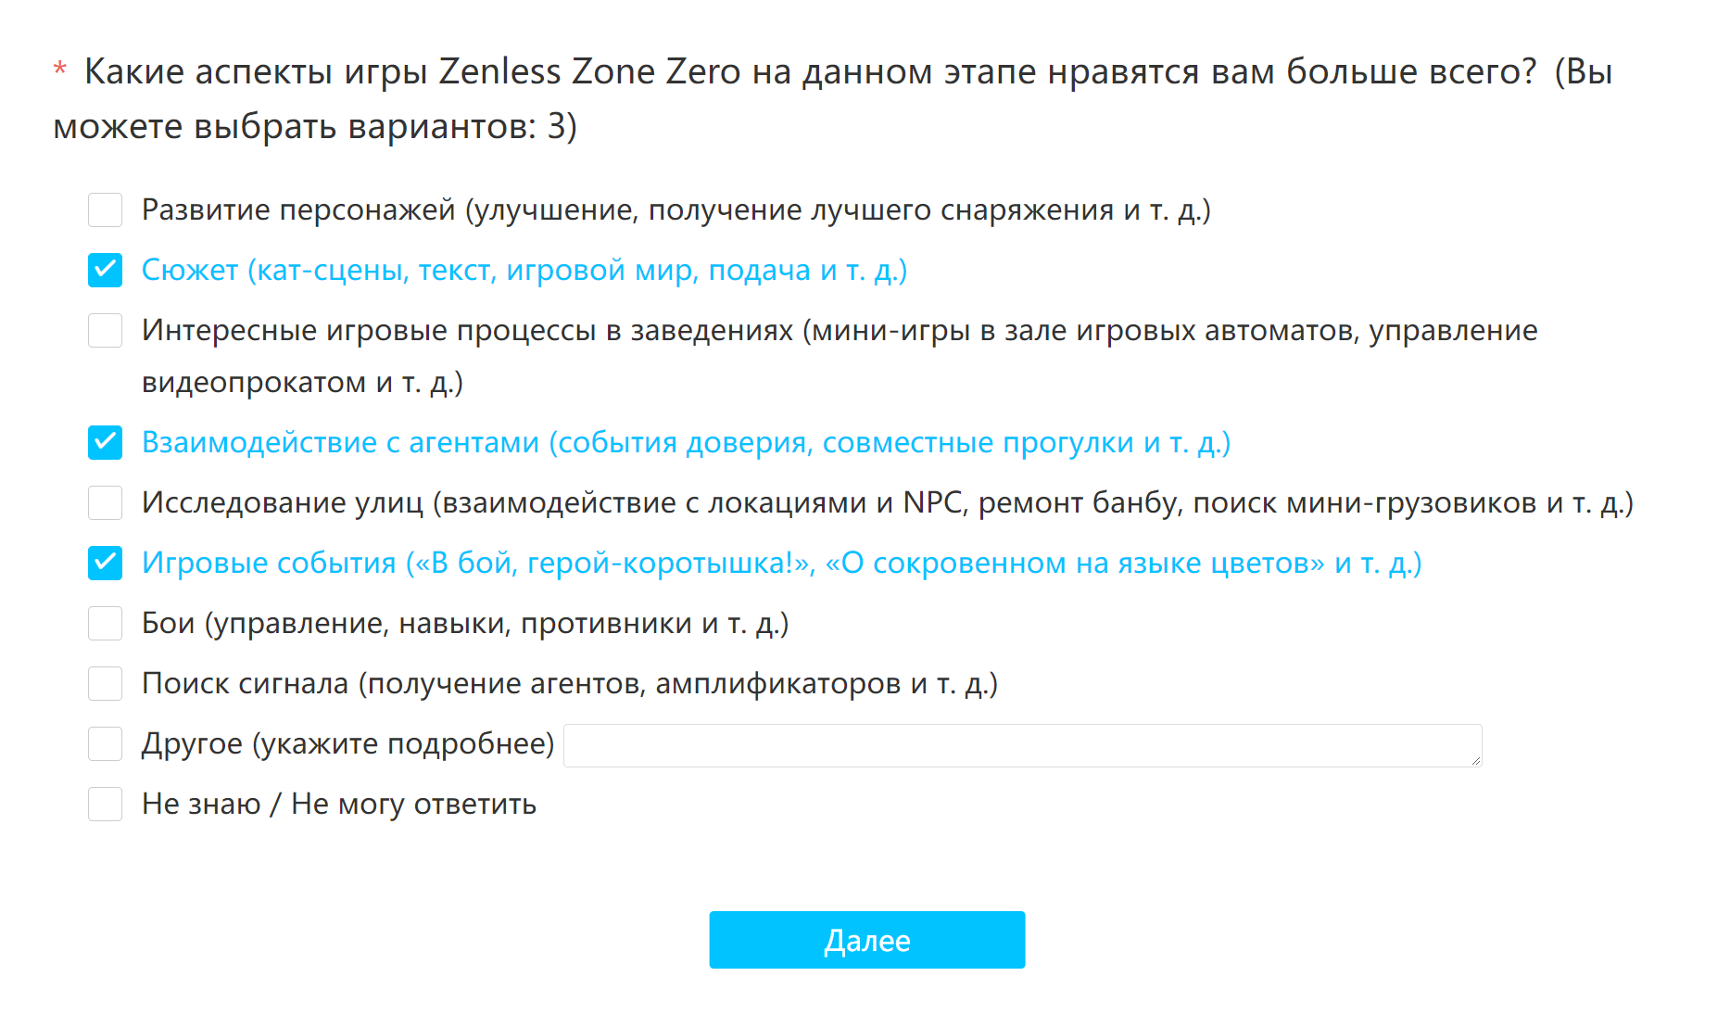Click resize handle of the «Другое» textarea
This screenshot has height=1027, width=1730.
tap(1475, 760)
